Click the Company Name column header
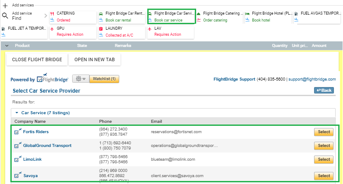 point(30,122)
